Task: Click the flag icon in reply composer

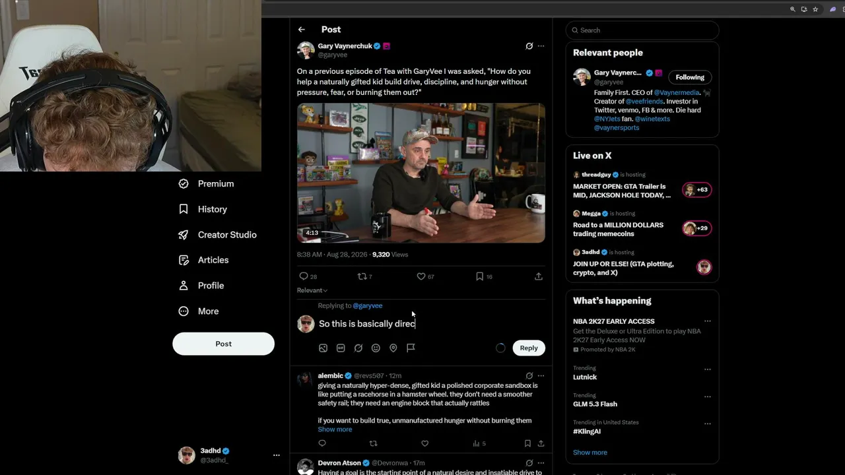Action: [411, 348]
